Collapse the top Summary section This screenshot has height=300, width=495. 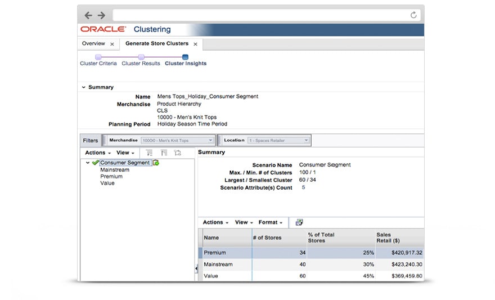click(x=84, y=87)
